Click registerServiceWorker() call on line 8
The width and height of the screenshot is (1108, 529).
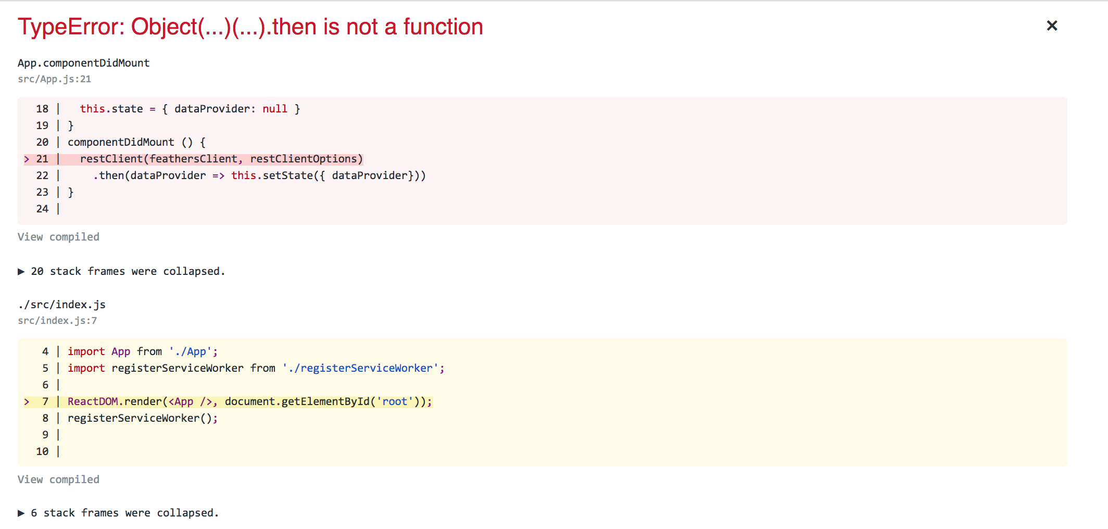(x=142, y=418)
